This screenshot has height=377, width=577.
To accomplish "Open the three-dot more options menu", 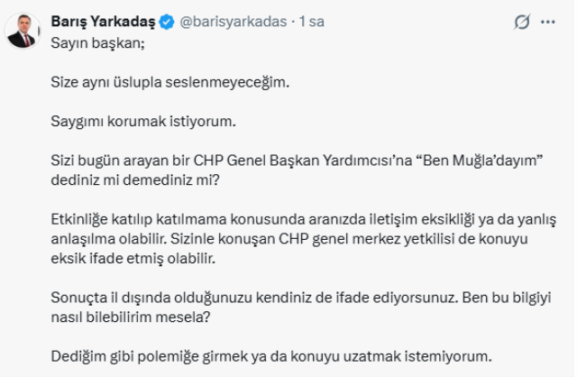I will pyautogui.click(x=547, y=22).
